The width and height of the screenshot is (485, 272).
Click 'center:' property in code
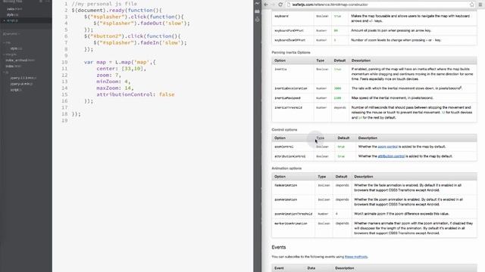108,69
